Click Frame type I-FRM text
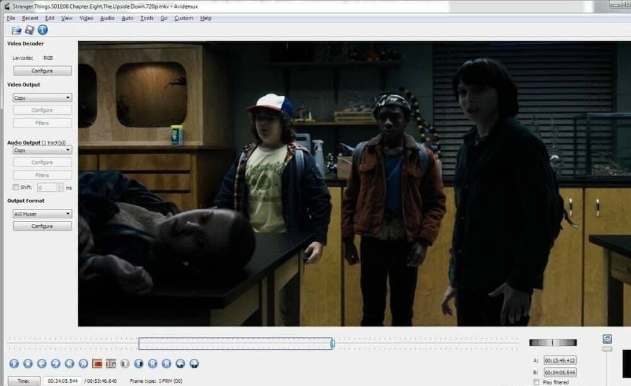 156,381
